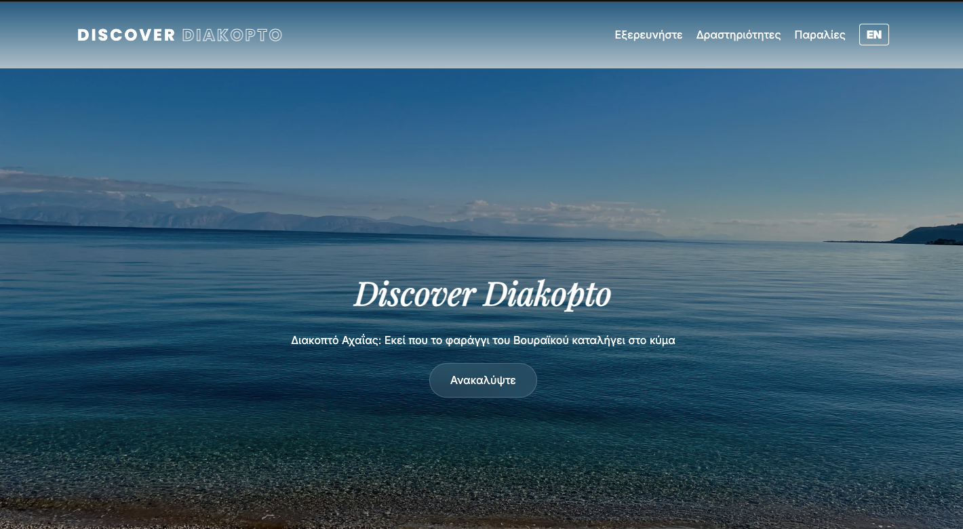Switch site language with the EN toggle
963x529 pixels.
(x=874, y=35)
